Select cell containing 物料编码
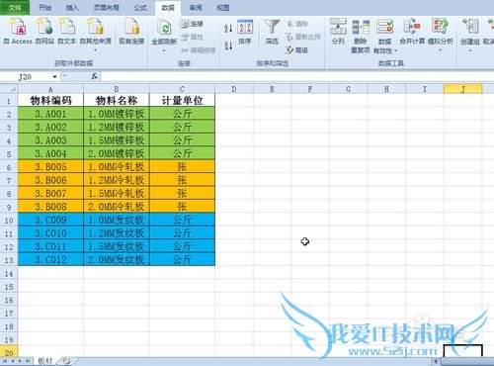 click(x=50, y=101)
